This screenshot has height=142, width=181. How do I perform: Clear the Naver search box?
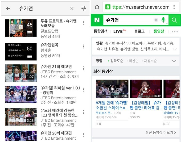pyautogui.click(x=156, y=20)
